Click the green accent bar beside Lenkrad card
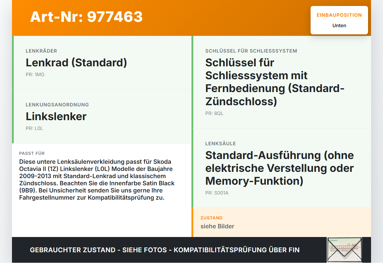This screenshot has height=263, width=383. click(13, 62)
